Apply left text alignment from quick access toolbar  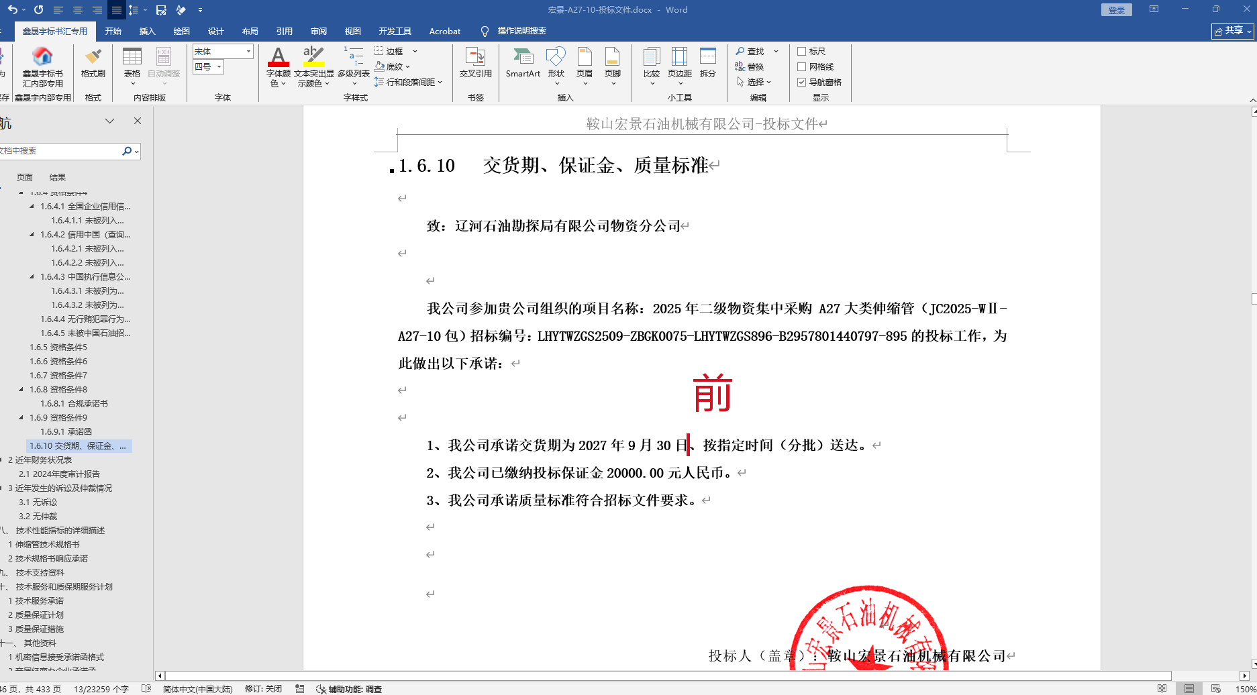pos(58,10)
